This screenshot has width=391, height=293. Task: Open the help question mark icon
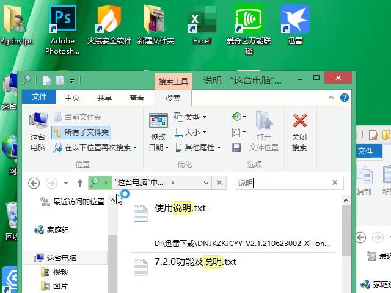click(x=345, y=98)
